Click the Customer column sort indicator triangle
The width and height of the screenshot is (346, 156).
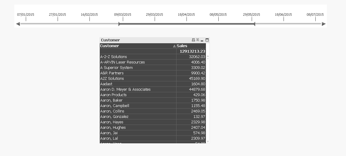(x=174, y=46)
